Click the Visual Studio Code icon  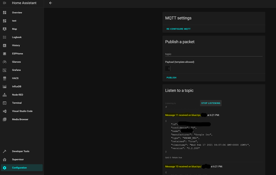[x=5, y=111]
